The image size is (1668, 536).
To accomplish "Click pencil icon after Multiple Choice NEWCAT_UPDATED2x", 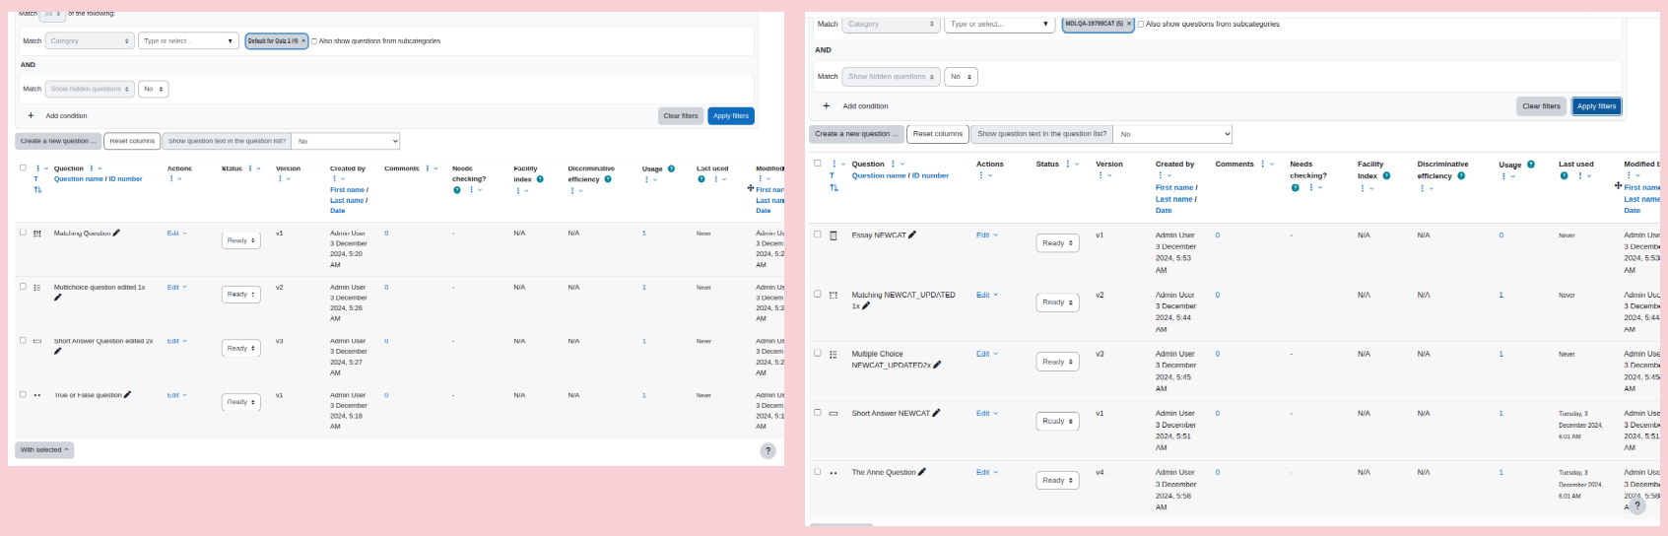I will click(x=937, y=365).
